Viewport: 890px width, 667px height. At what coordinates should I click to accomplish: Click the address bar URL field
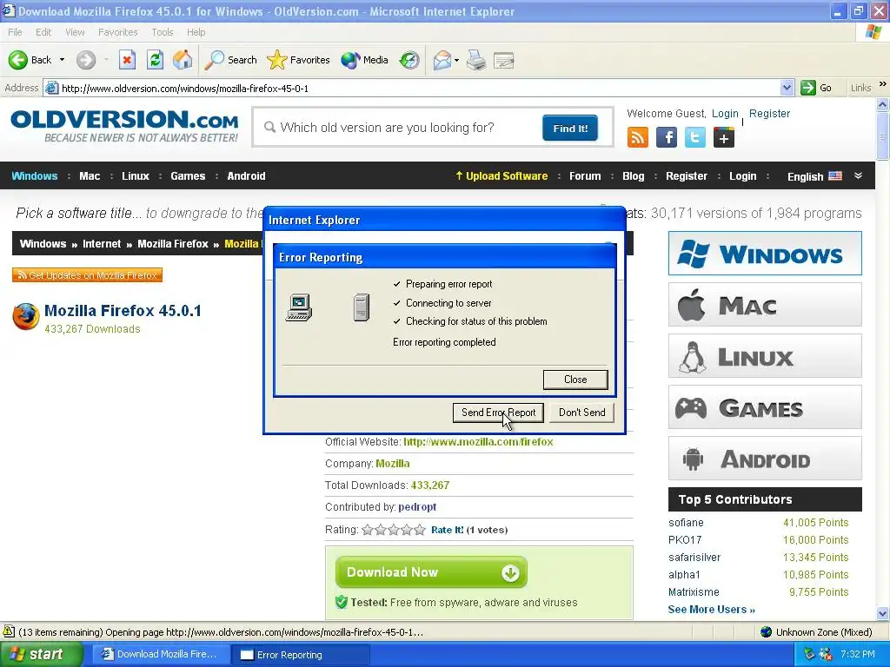coord(420,88)
